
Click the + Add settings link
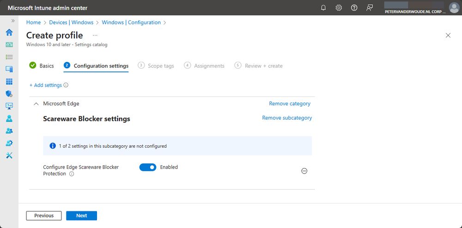tap(46, 85)
